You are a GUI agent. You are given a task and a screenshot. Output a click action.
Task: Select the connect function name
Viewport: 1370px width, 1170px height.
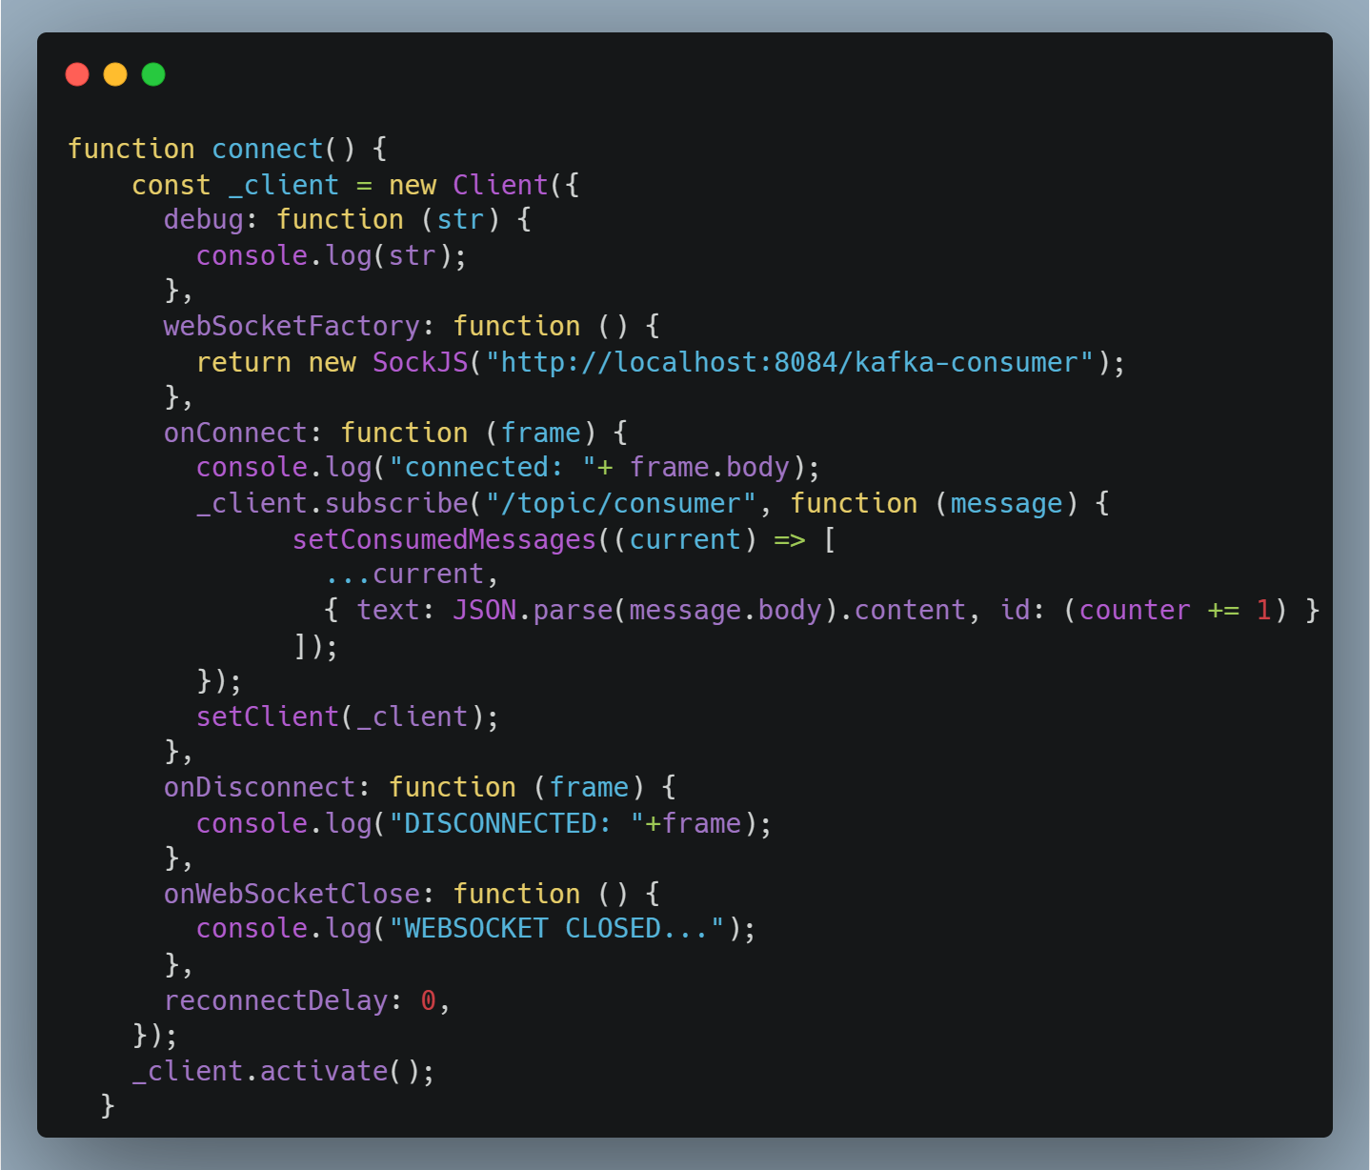tap(267, 149)
